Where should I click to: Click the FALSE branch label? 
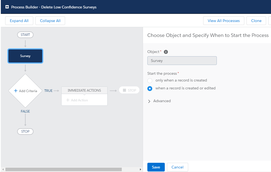click(25, 111)
